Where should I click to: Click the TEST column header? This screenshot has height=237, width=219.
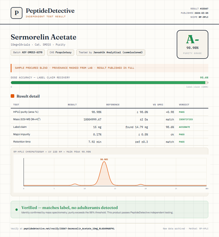pos(16,105)
